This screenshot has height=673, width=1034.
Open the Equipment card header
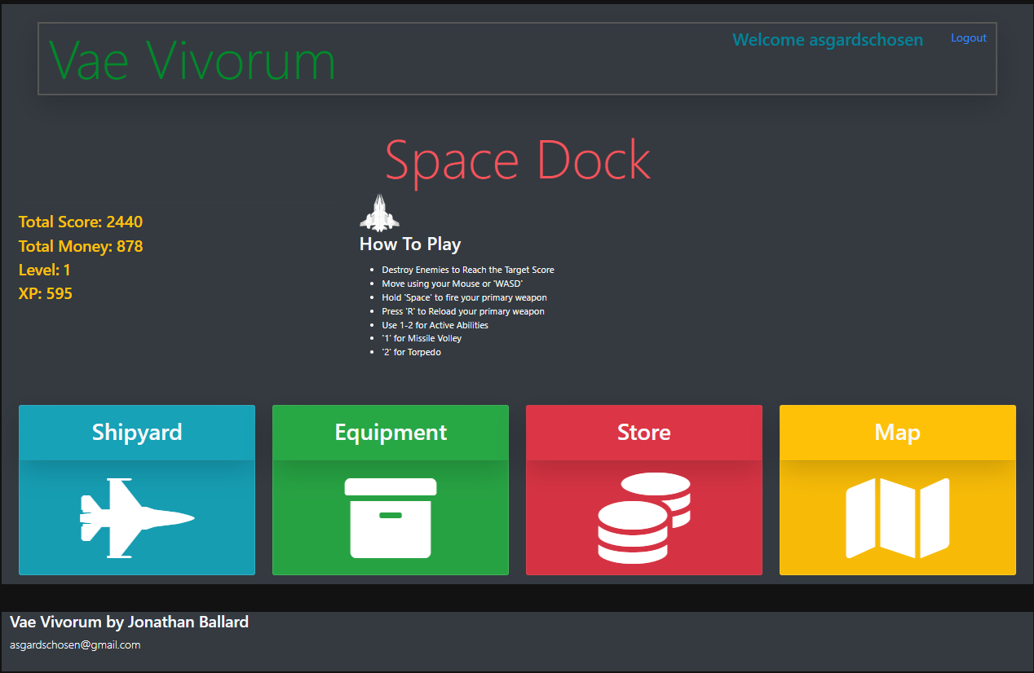point(391,432)
